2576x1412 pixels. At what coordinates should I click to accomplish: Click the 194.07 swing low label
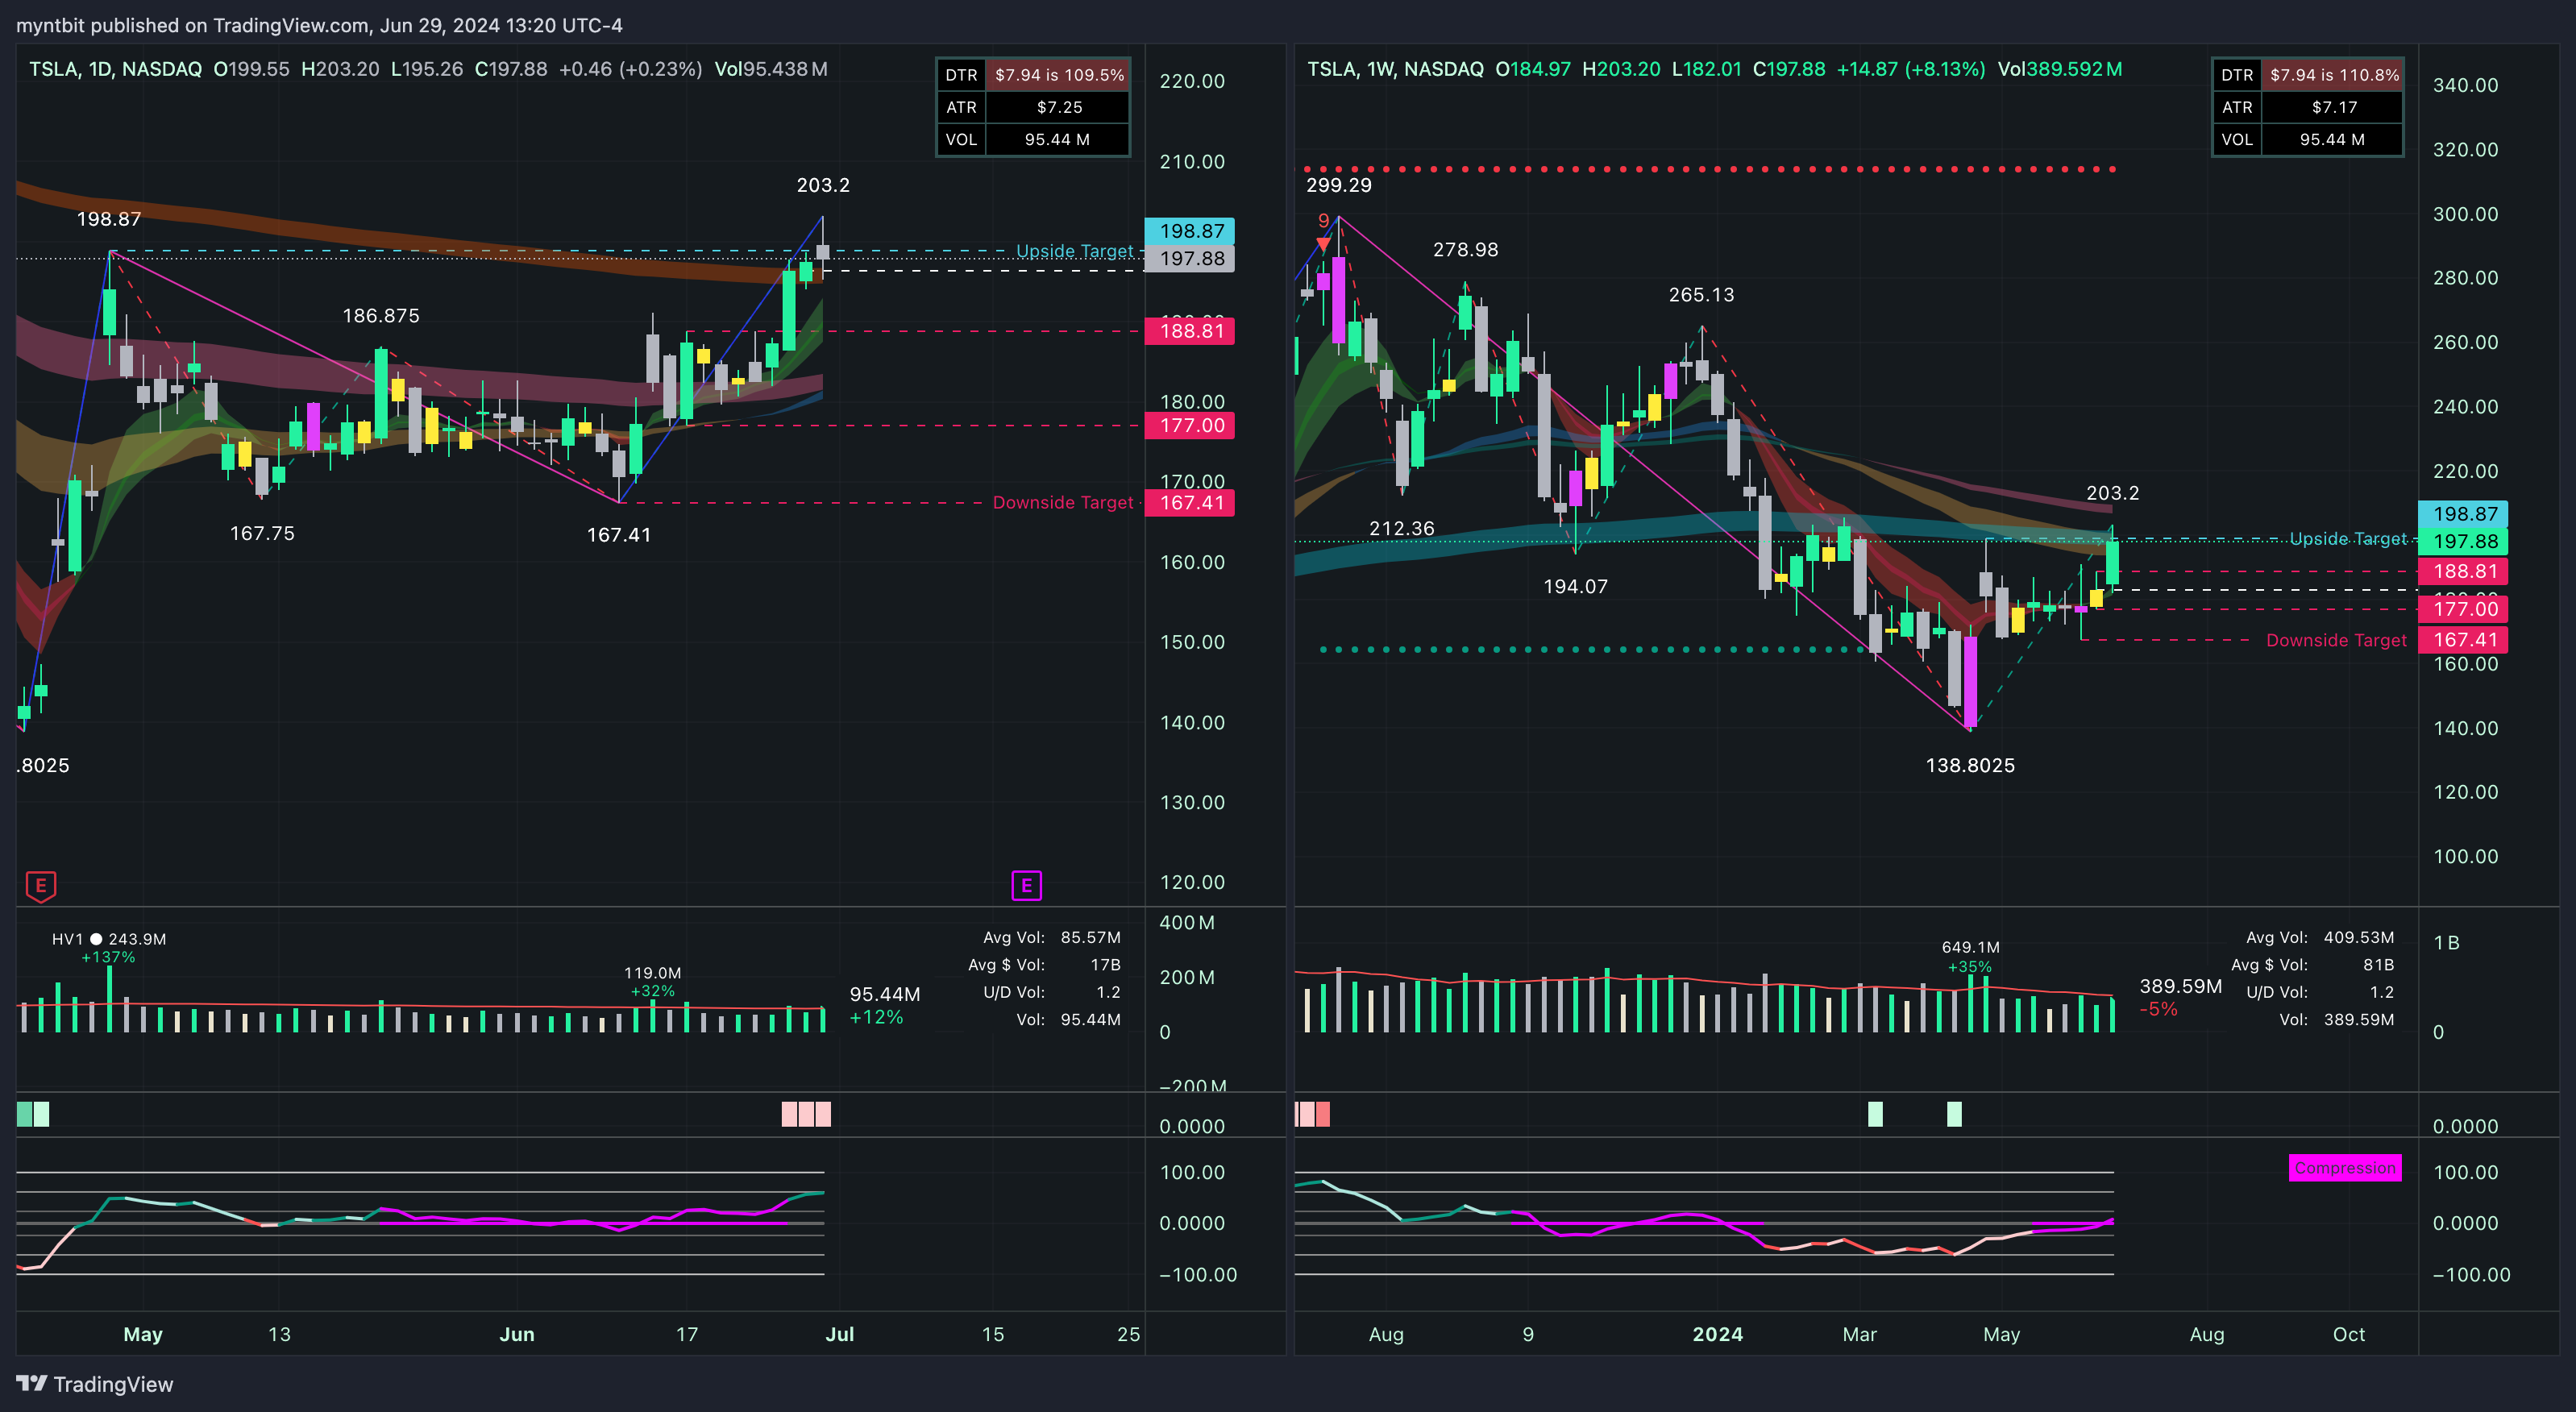click(x=1575, y=587)
